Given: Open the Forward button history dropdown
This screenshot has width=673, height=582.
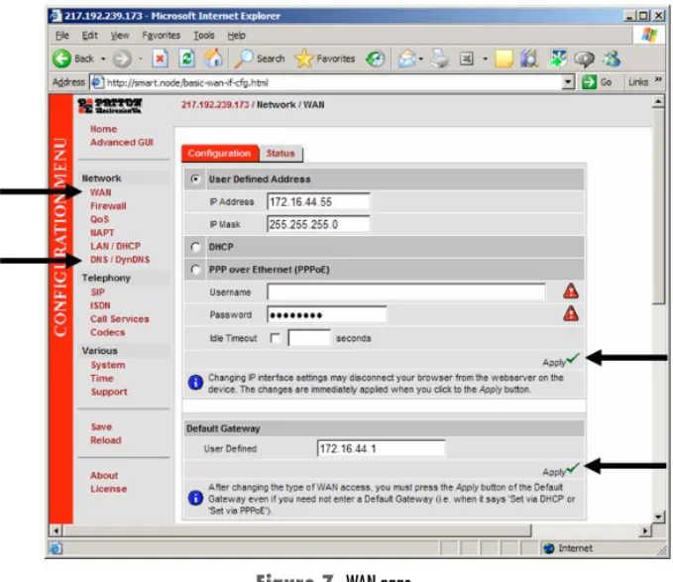Looking at the screenshot, I should 141,58.
